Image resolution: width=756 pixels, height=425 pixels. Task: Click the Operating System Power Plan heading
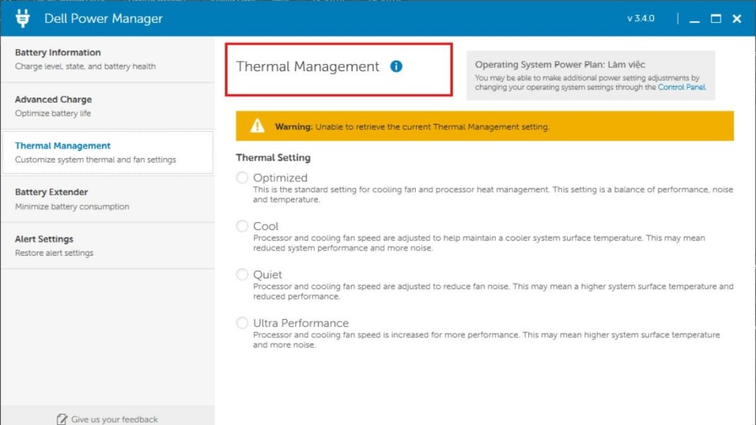[559, 65]
